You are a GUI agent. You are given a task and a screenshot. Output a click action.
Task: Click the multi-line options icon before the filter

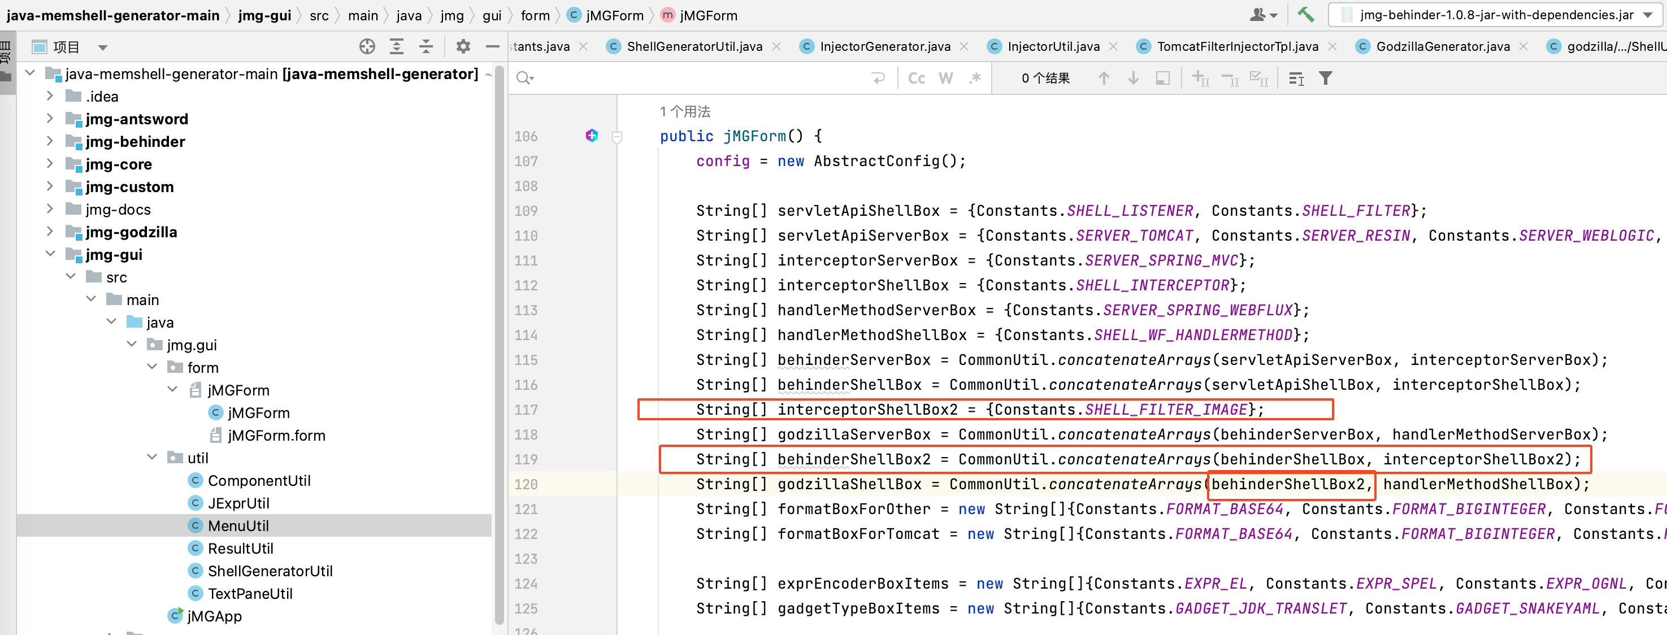(1296, 79)
